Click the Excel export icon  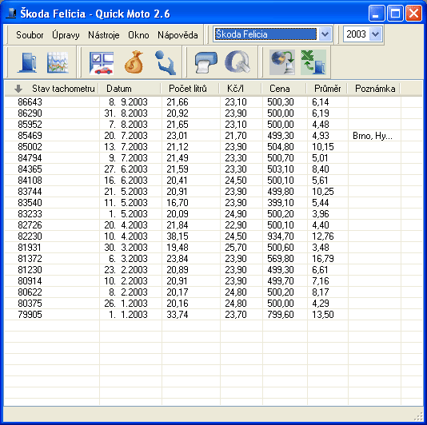313,62
